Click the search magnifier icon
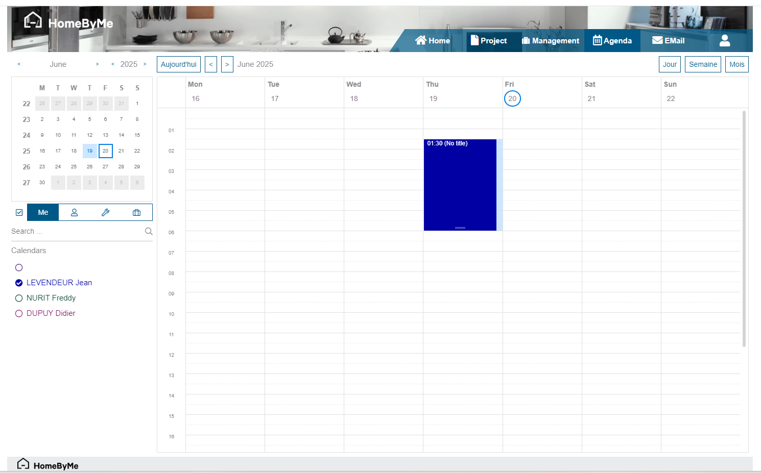This screenshot has height=473, width=761. click(149, 231)
